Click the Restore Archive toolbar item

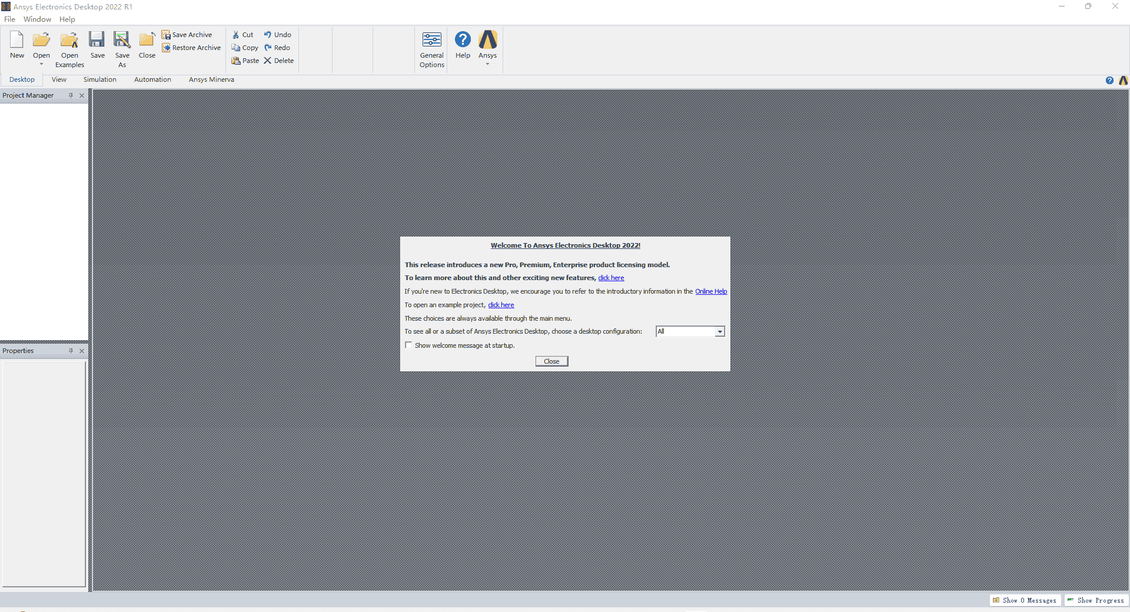[191, 48]
